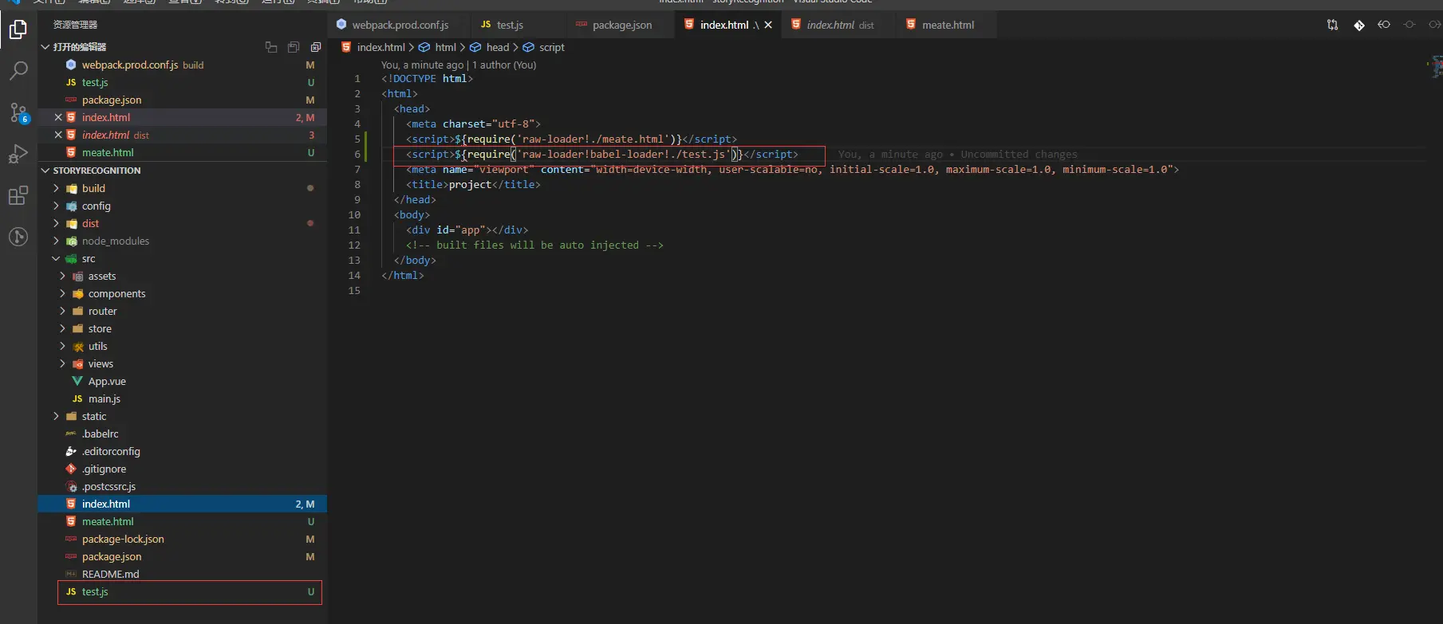Select package.json in the open editors list
The height and width of the screenshot is (624, 1443).
click(x=182, y=100)
